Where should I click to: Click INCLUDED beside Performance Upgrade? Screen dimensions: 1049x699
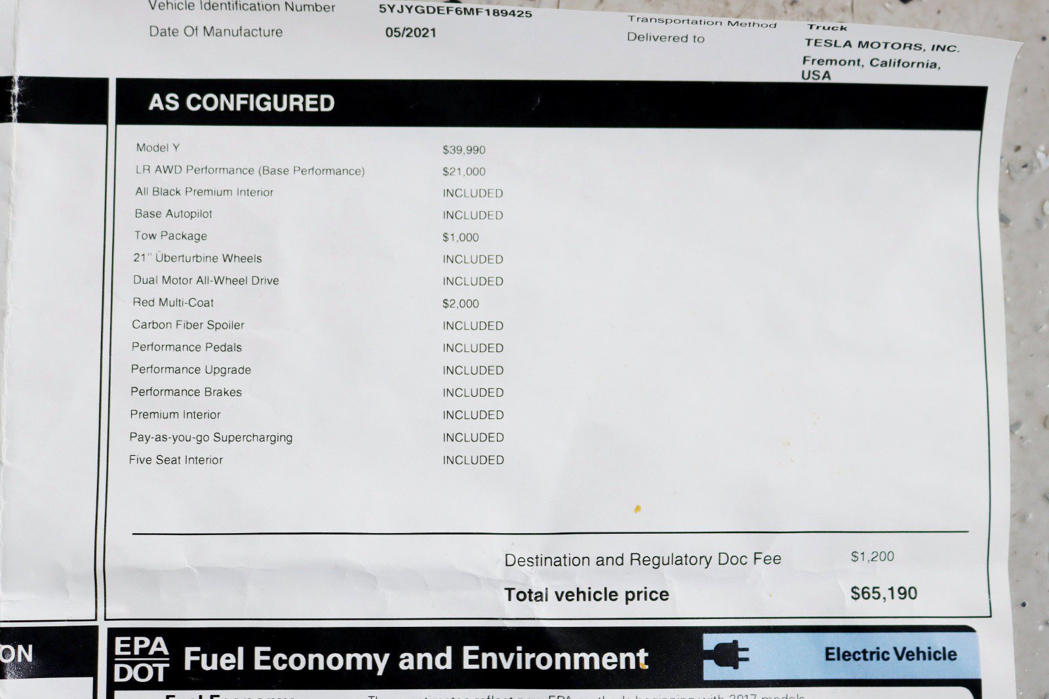pos(473,370)
